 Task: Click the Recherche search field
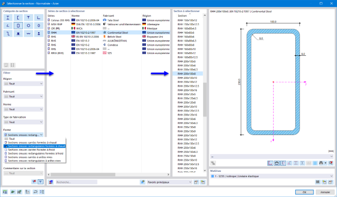pos(77,182)
